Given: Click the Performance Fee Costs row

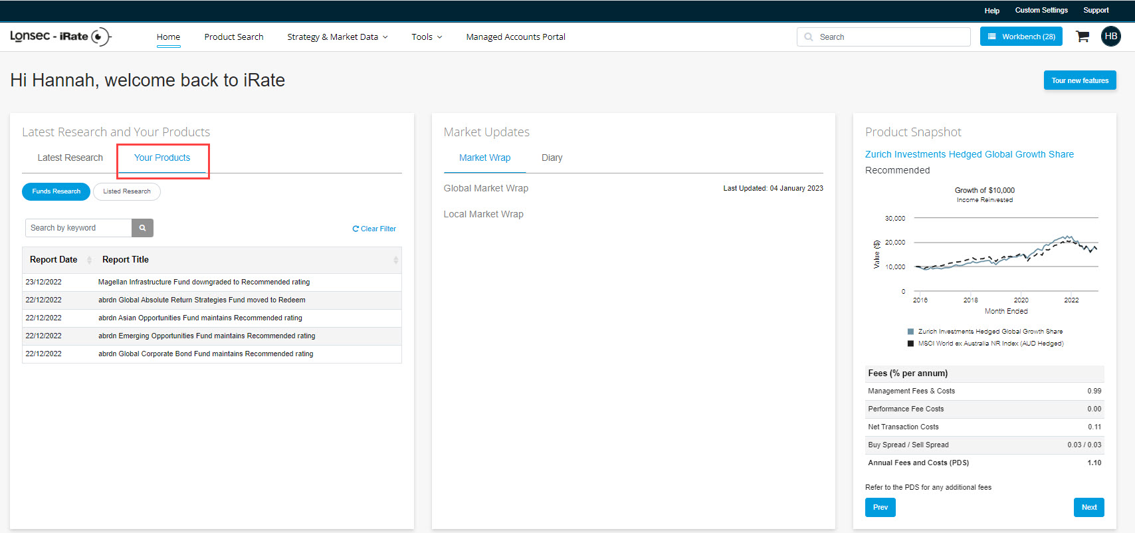Looking at the screenshot, I should click(985, 409).
